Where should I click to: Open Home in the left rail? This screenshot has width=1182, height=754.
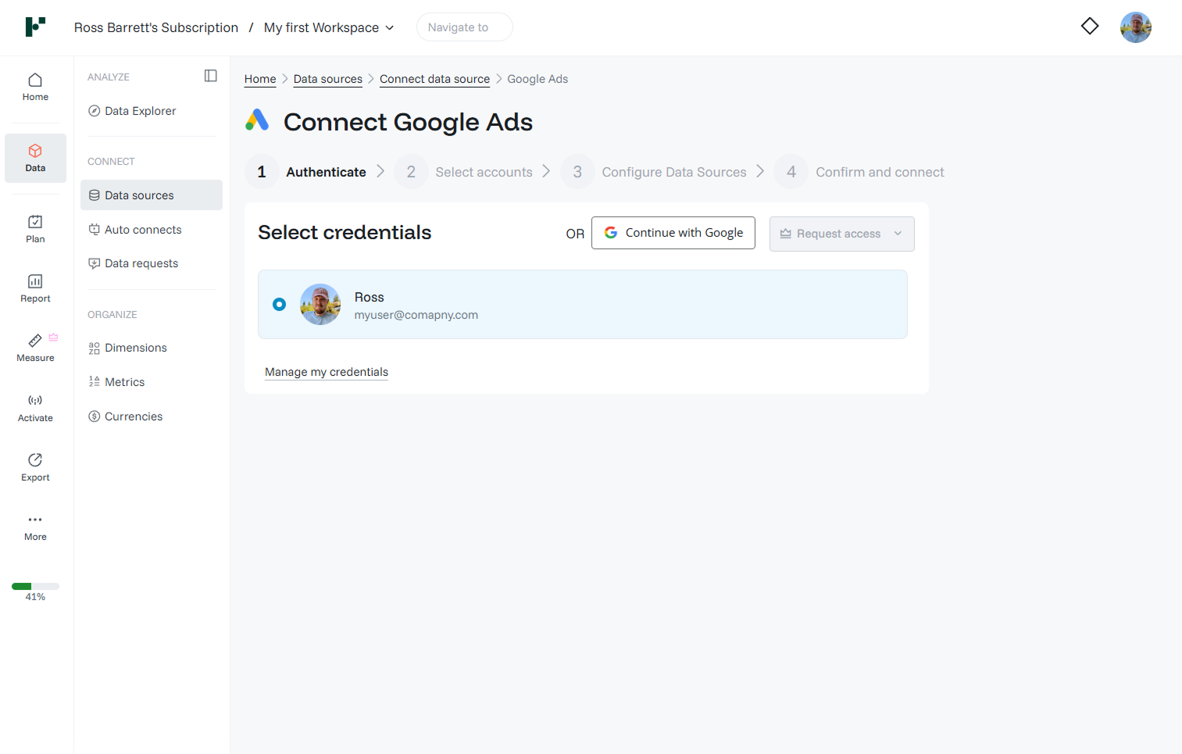(35, 88)
